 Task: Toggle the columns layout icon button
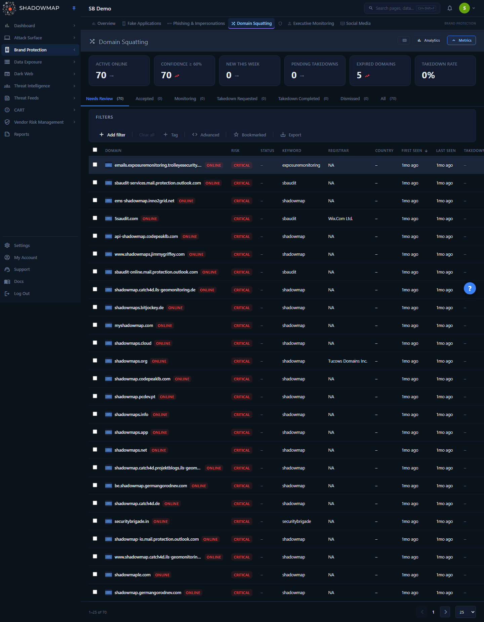[404, 40]
